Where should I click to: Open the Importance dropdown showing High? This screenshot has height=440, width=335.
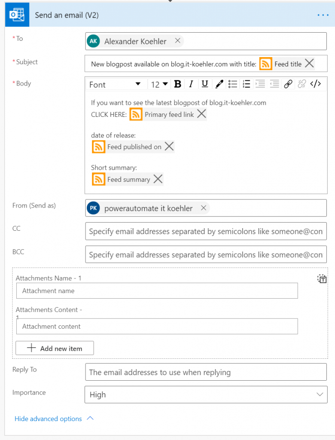coord(206,394)
